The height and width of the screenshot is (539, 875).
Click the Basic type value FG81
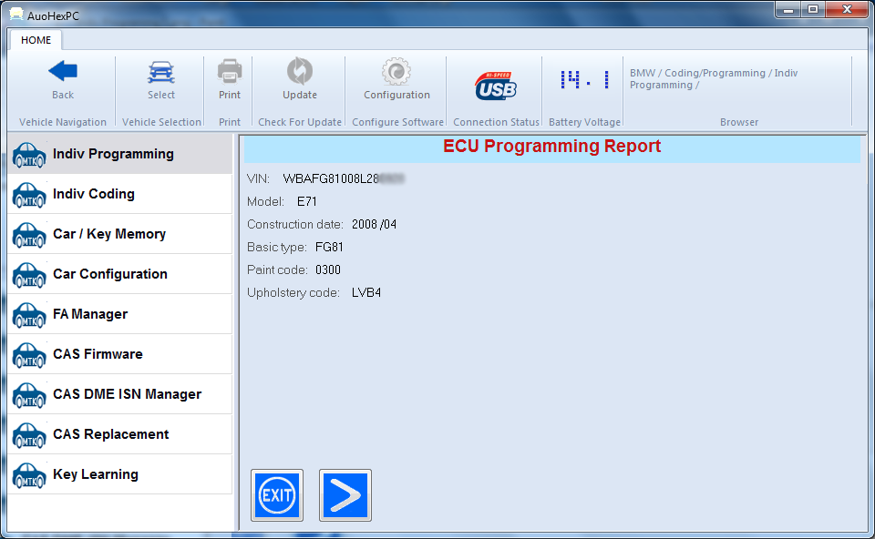tap(329, 248)
